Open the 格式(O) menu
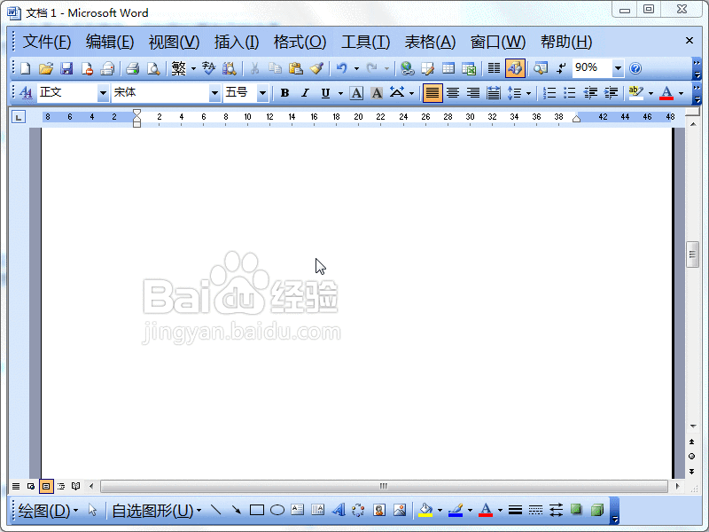The image size is (709, 532). click(300, 42)
